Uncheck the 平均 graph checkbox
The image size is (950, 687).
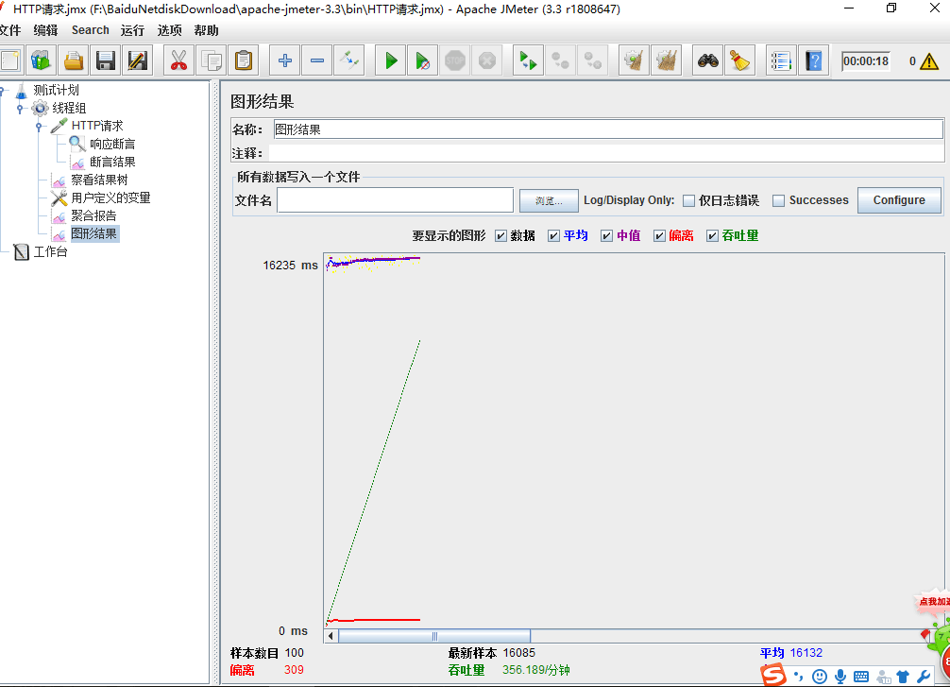[553, 236]
